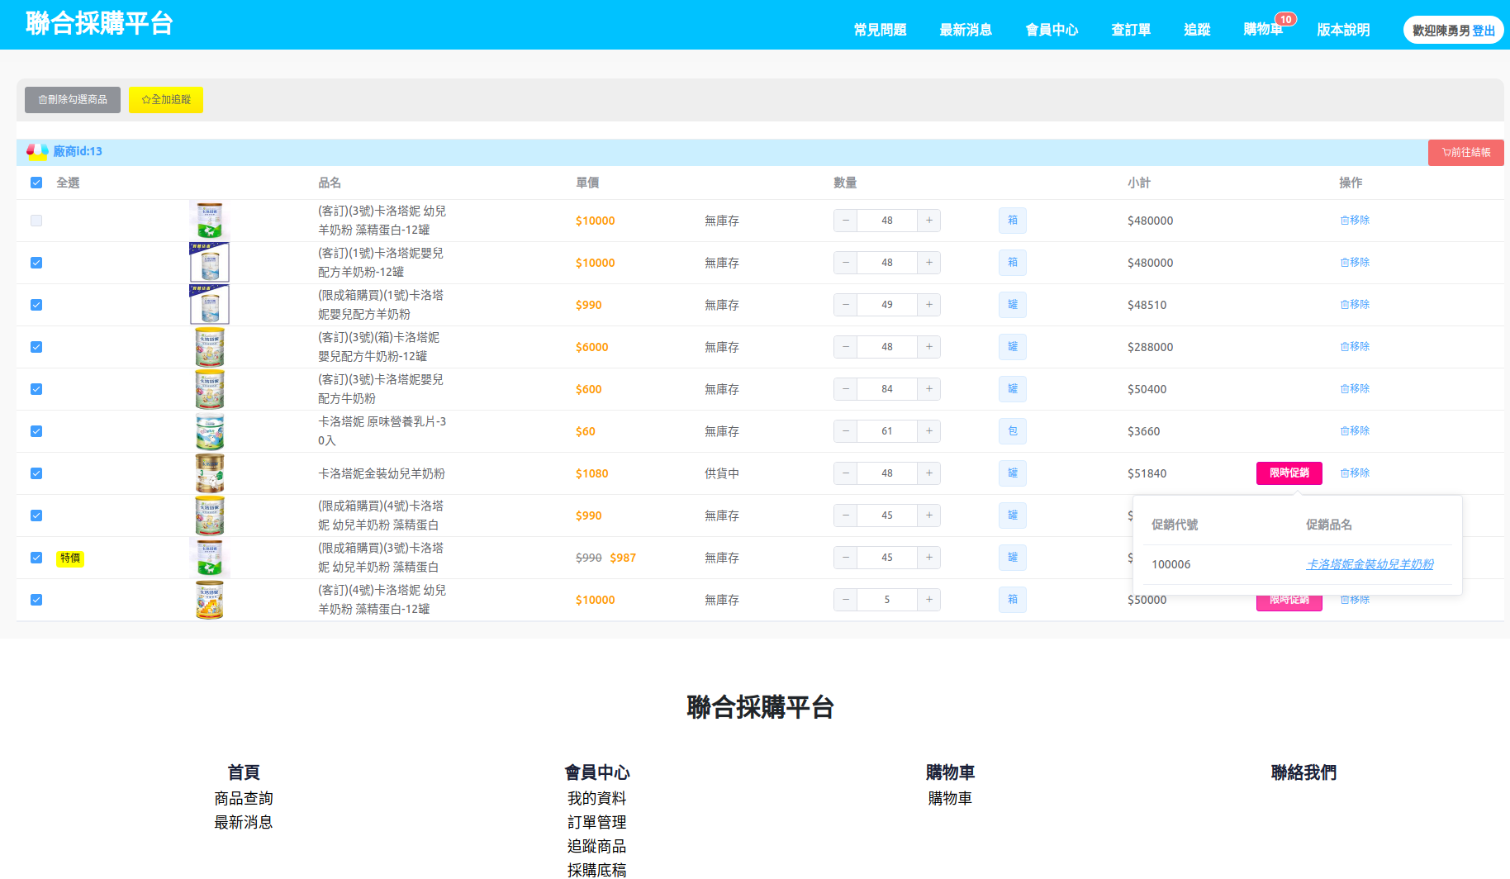Remove the $288000 item from cart

pos(1355,347)
